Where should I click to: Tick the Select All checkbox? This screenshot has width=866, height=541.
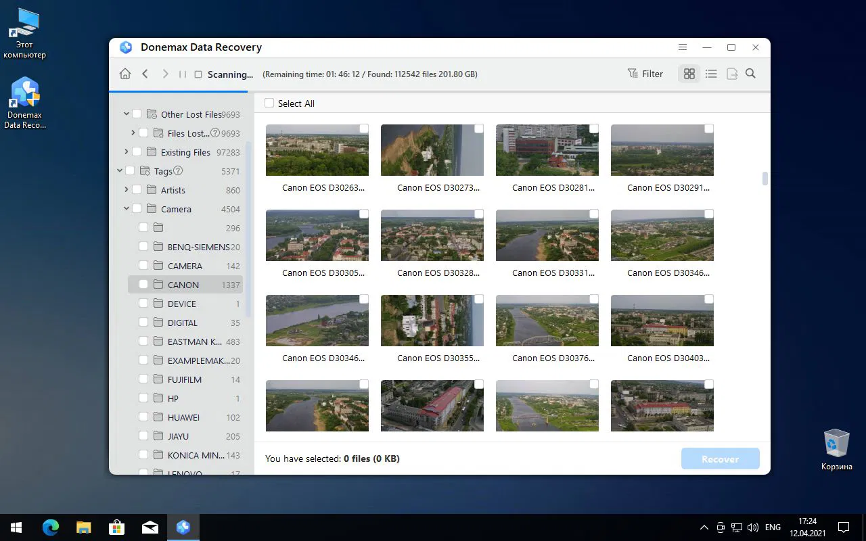[x=269, y=103]
